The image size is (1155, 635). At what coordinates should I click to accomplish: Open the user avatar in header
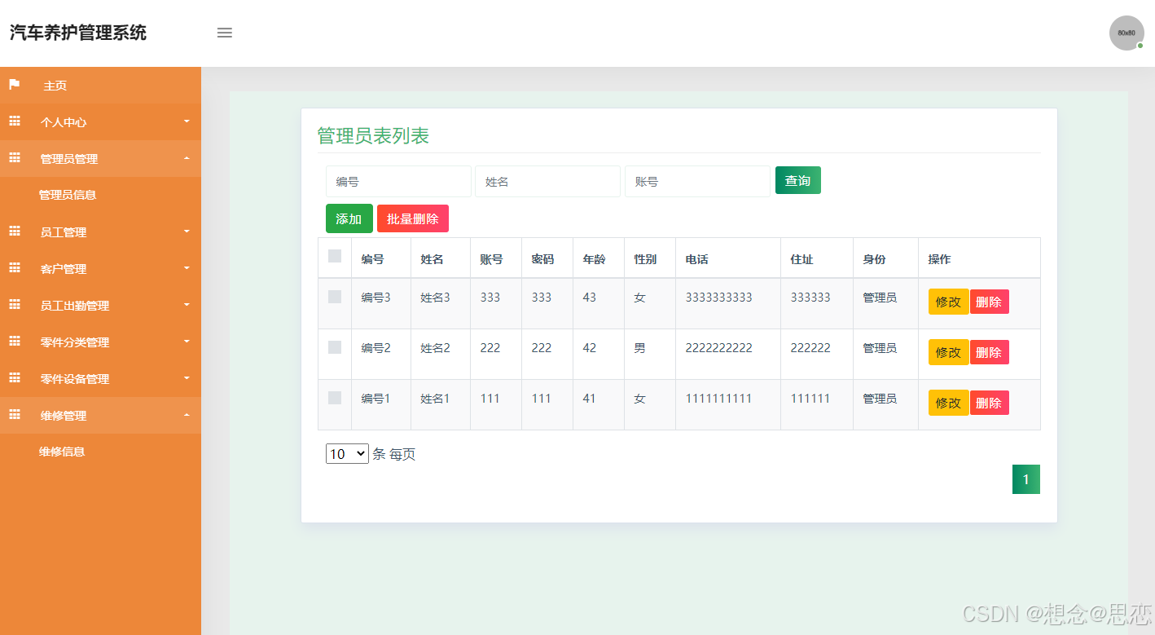(1126, 33)
